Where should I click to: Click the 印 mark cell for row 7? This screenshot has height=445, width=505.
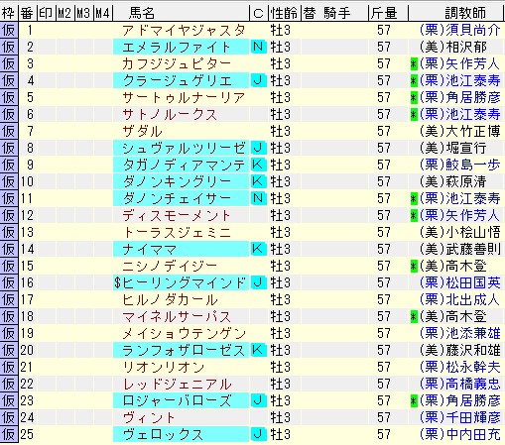point(46,131)
